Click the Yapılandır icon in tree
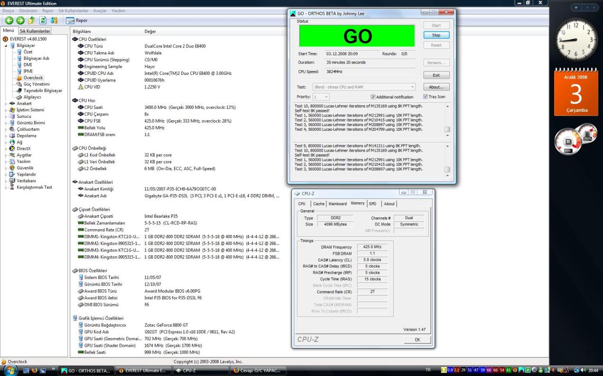Viewport: 603px width, 376px height. [x=12, y=174]
